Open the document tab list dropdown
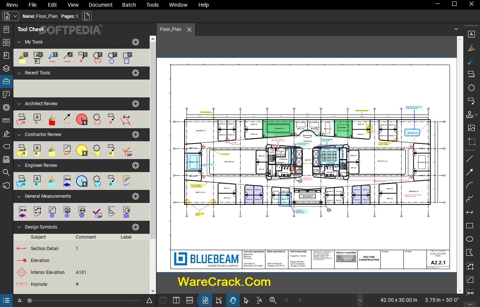The image size is (480, 307). click(456, 29)
